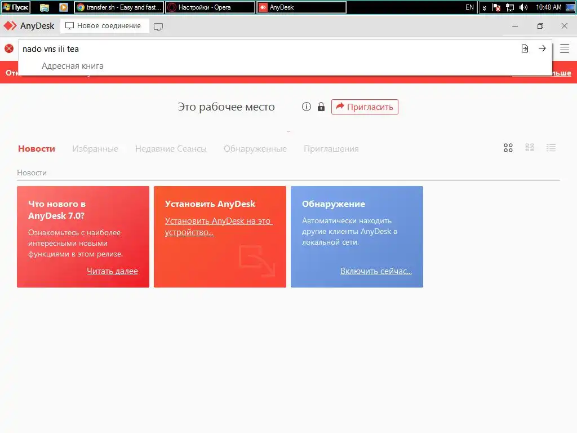Click the connect arrow icon in address bar
Screen dimensions: 577x433
pos(542,48)
